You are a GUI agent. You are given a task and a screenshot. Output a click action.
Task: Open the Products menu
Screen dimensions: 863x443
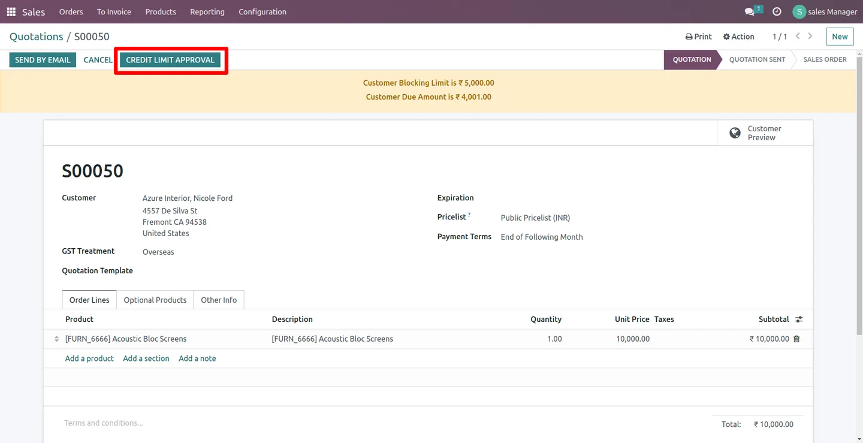point(161,12)
